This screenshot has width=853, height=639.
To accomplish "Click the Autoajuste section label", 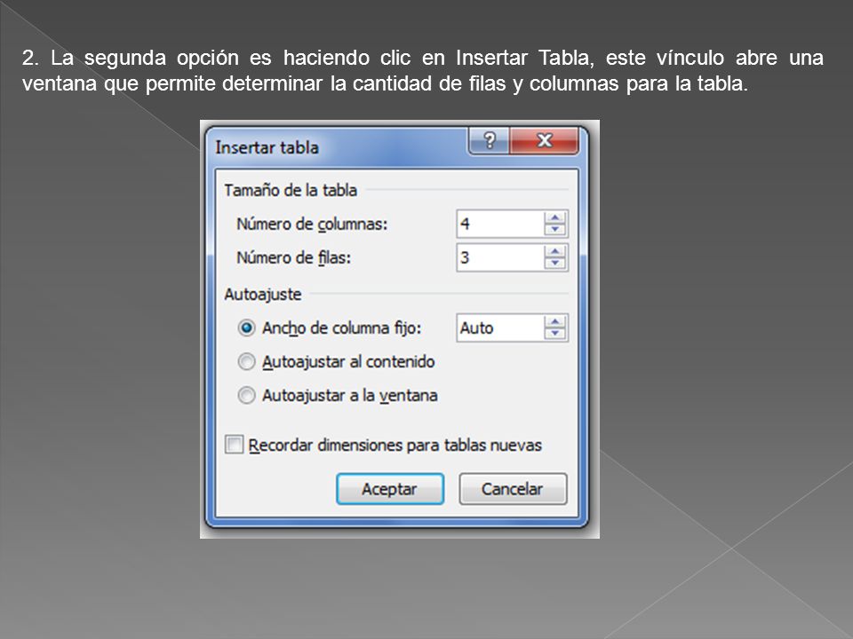I will [263, 295].
